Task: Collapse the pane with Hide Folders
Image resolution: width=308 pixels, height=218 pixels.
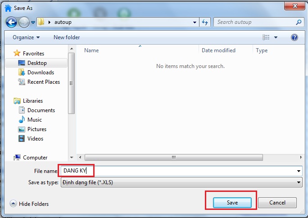Action: 29,204
